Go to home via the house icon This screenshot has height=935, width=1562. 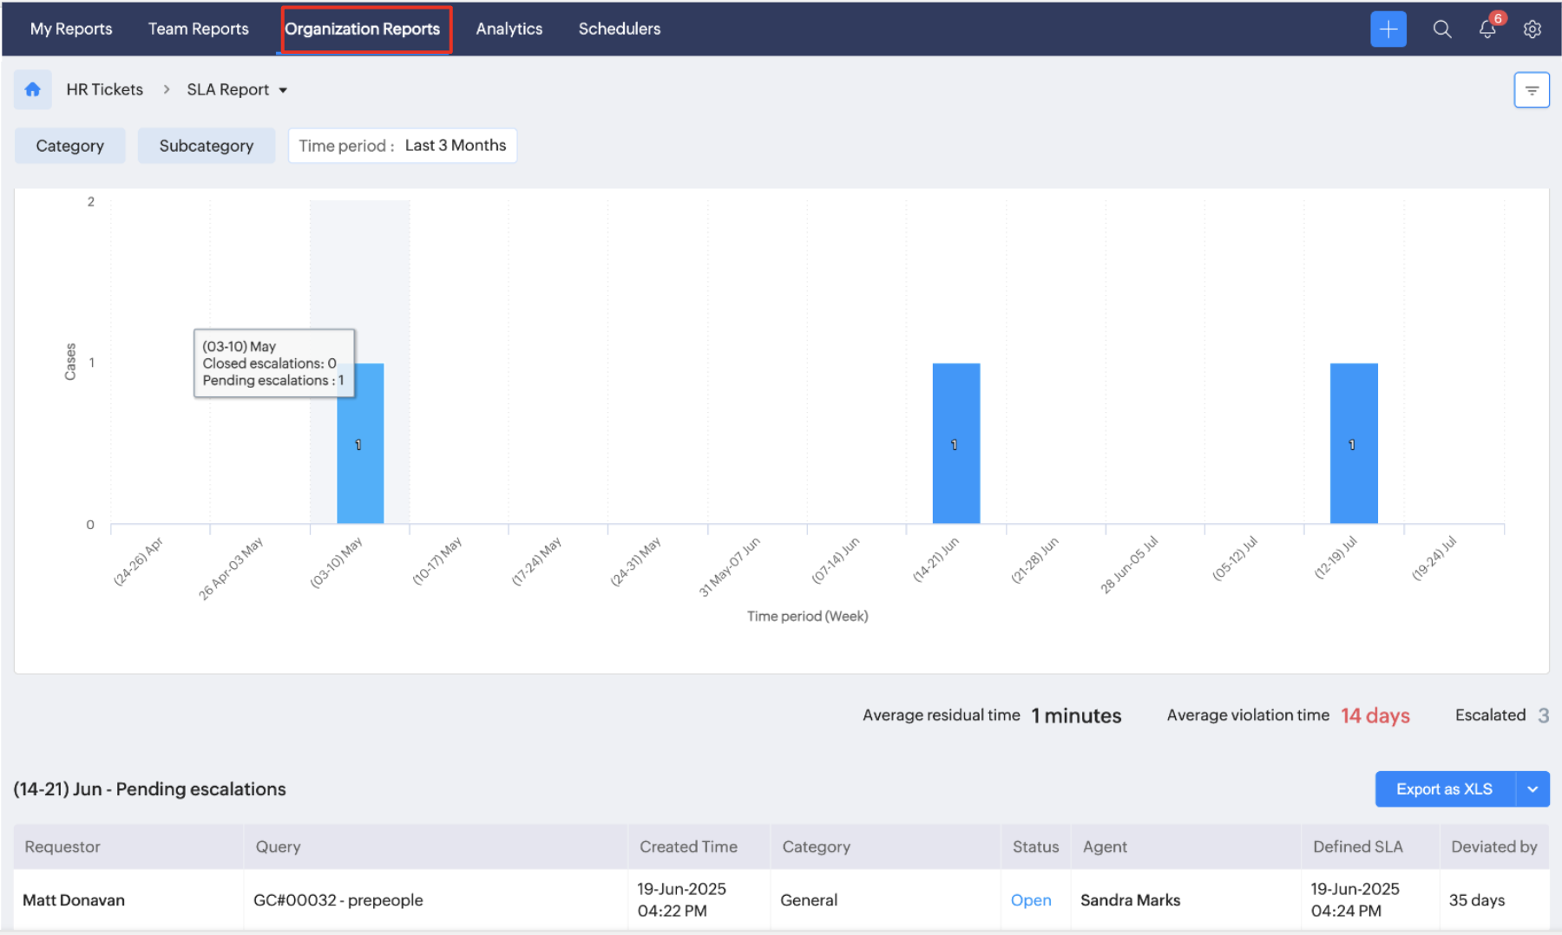pyautogui.click(x=33, y=89)
